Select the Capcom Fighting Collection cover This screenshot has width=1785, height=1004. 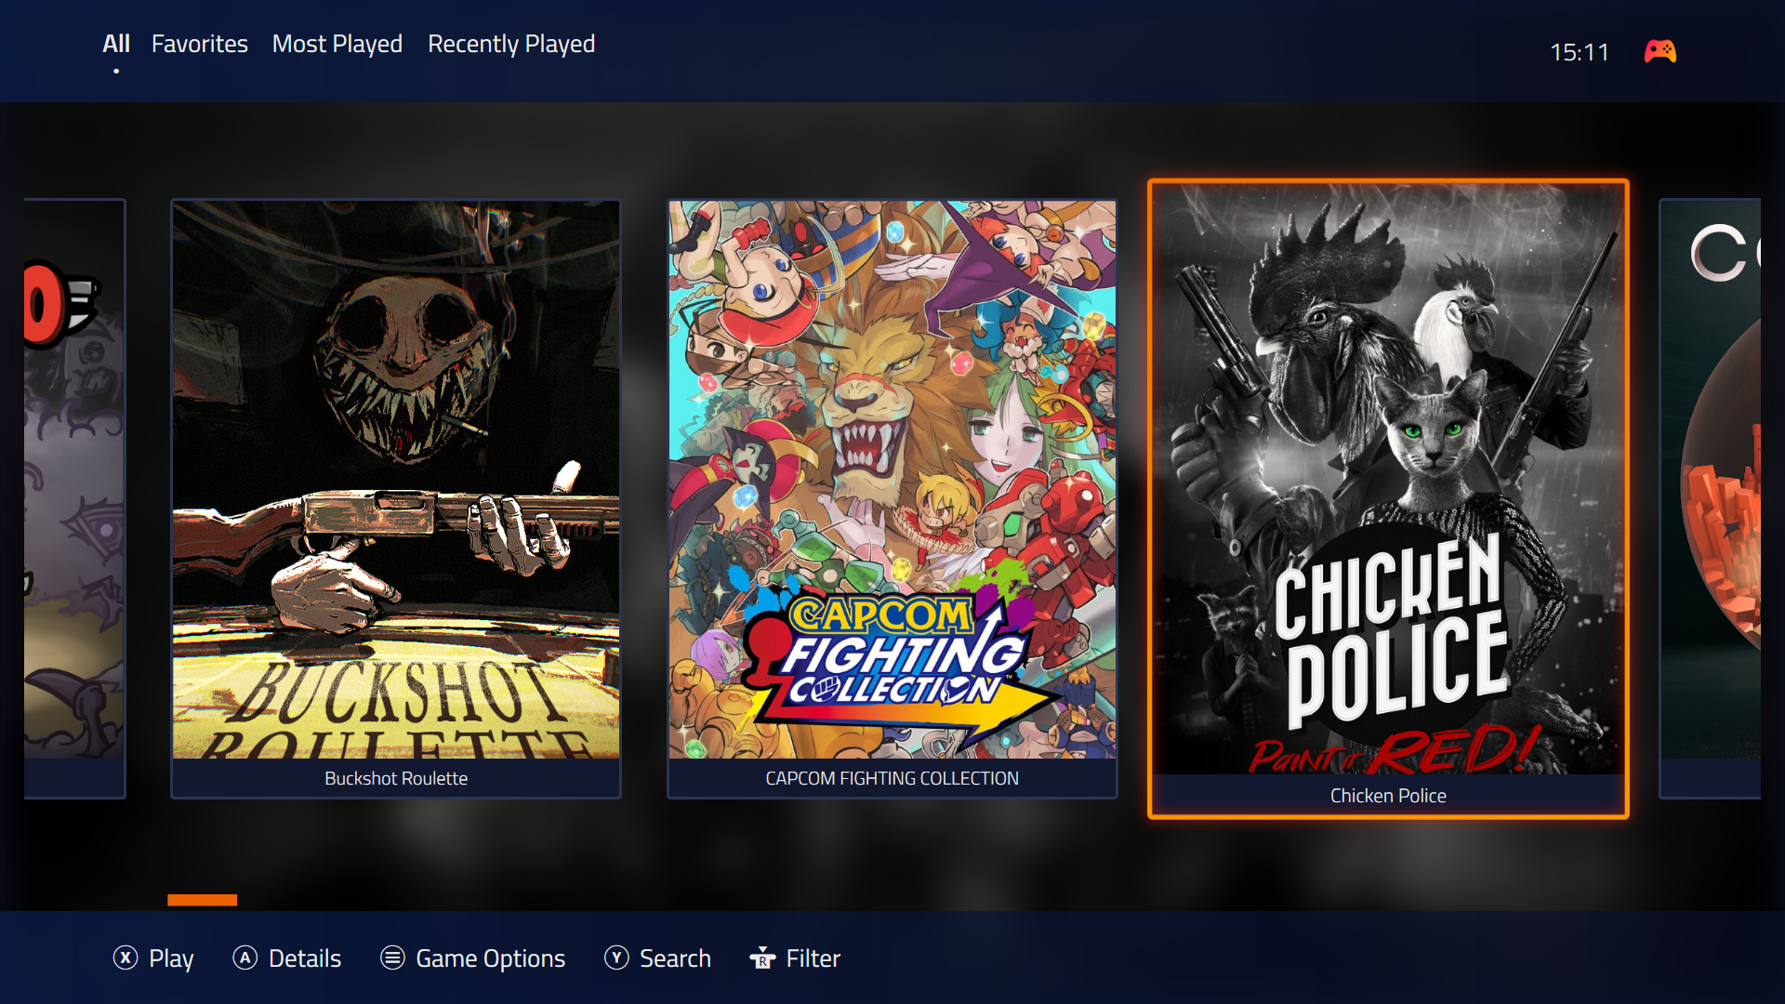892,479
